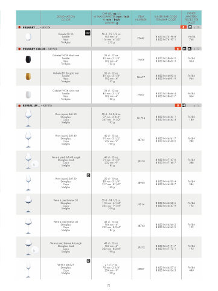Select the white mat tumbler image

pyautogui.click(x=28, y=94)
